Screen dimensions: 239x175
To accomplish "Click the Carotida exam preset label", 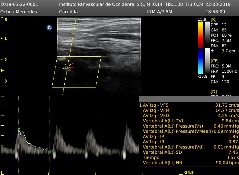I will click(68, 12).
